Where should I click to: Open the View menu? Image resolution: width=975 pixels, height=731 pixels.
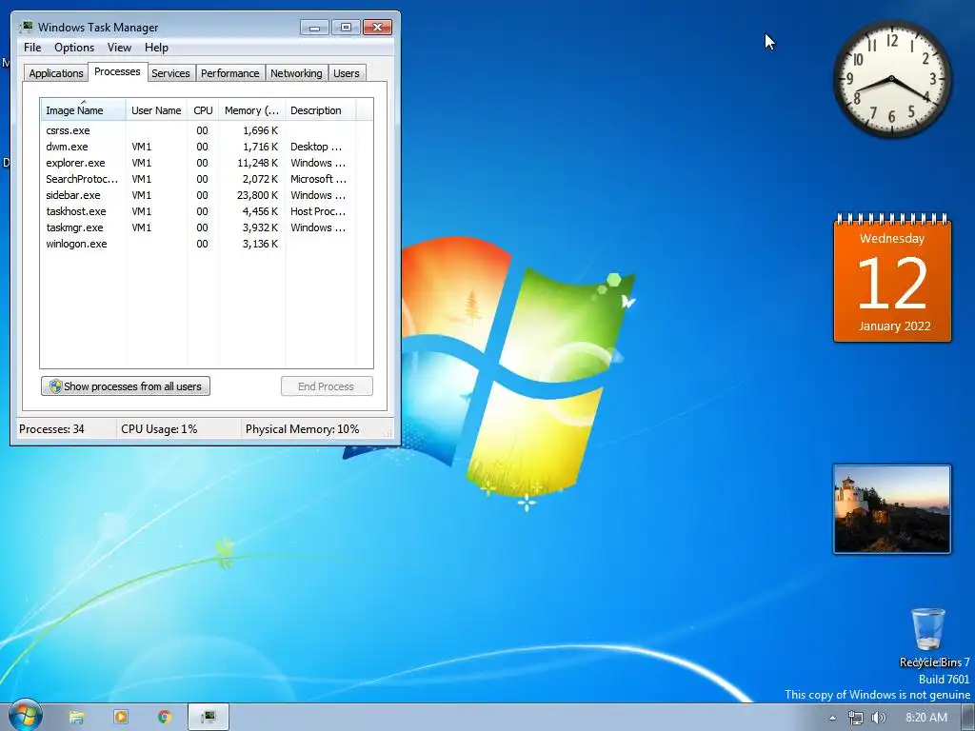pos(119,48)
